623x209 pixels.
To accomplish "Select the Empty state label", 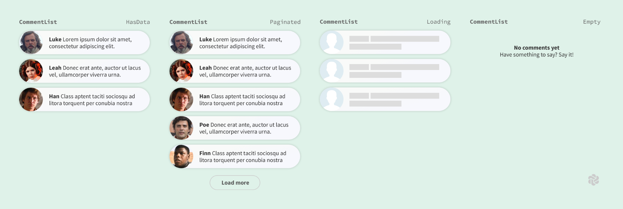I will coord(592,22).
